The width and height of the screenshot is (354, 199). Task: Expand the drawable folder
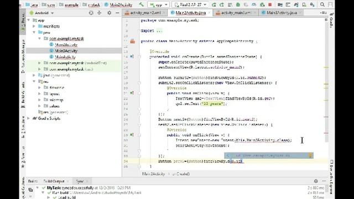pos(39,87)
